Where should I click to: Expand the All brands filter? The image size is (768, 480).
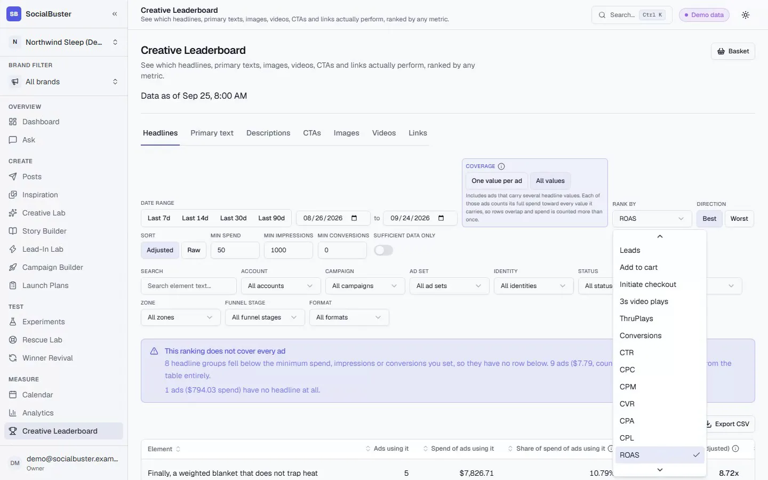[63, 82]
